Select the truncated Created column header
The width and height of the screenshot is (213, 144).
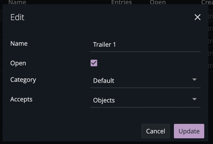point(207,2)
